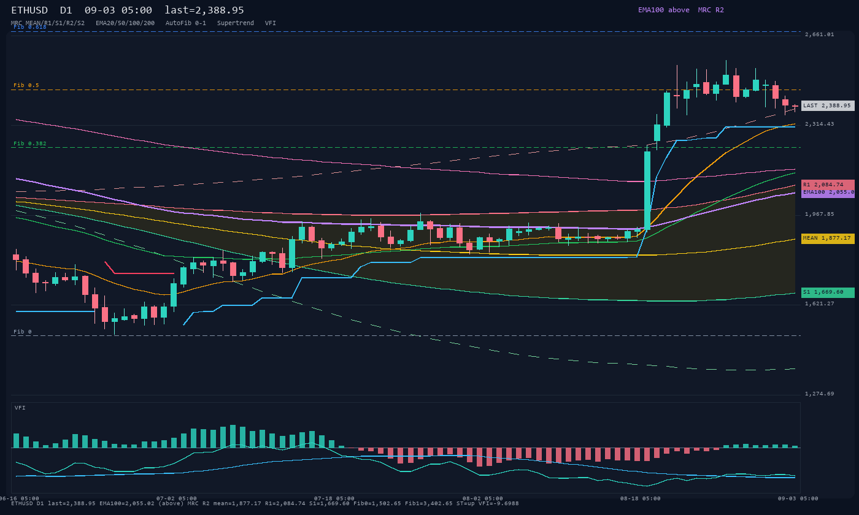Click the D1 timeframe in title
The width and height of the screenshot is (859, 515).
tap(66, 10)
